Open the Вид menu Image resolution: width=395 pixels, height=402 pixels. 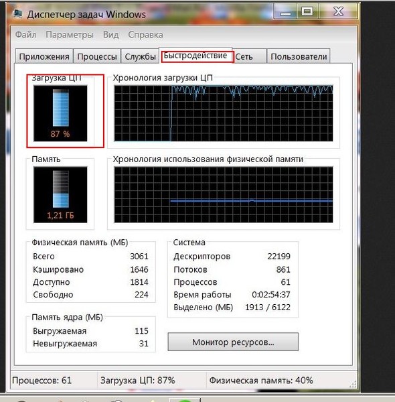[x=110, y=34]
